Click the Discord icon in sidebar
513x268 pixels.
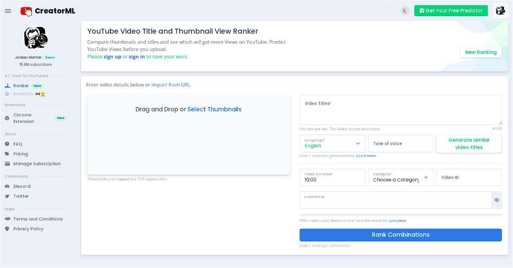[7, 186]
